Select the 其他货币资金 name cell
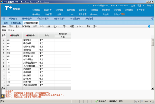 31,53
